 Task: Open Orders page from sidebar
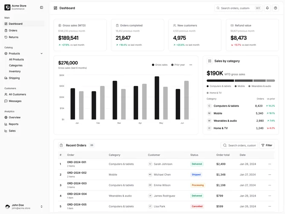[x=24, y=30]
